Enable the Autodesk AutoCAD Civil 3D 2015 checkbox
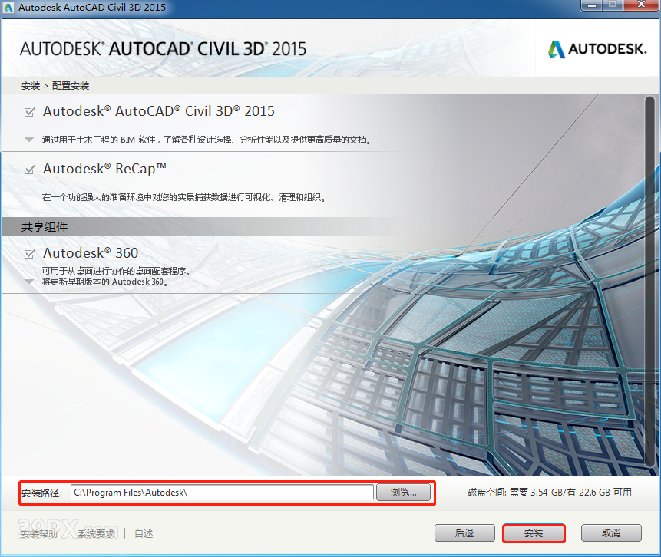661x557 pixels. click(28, 111)
